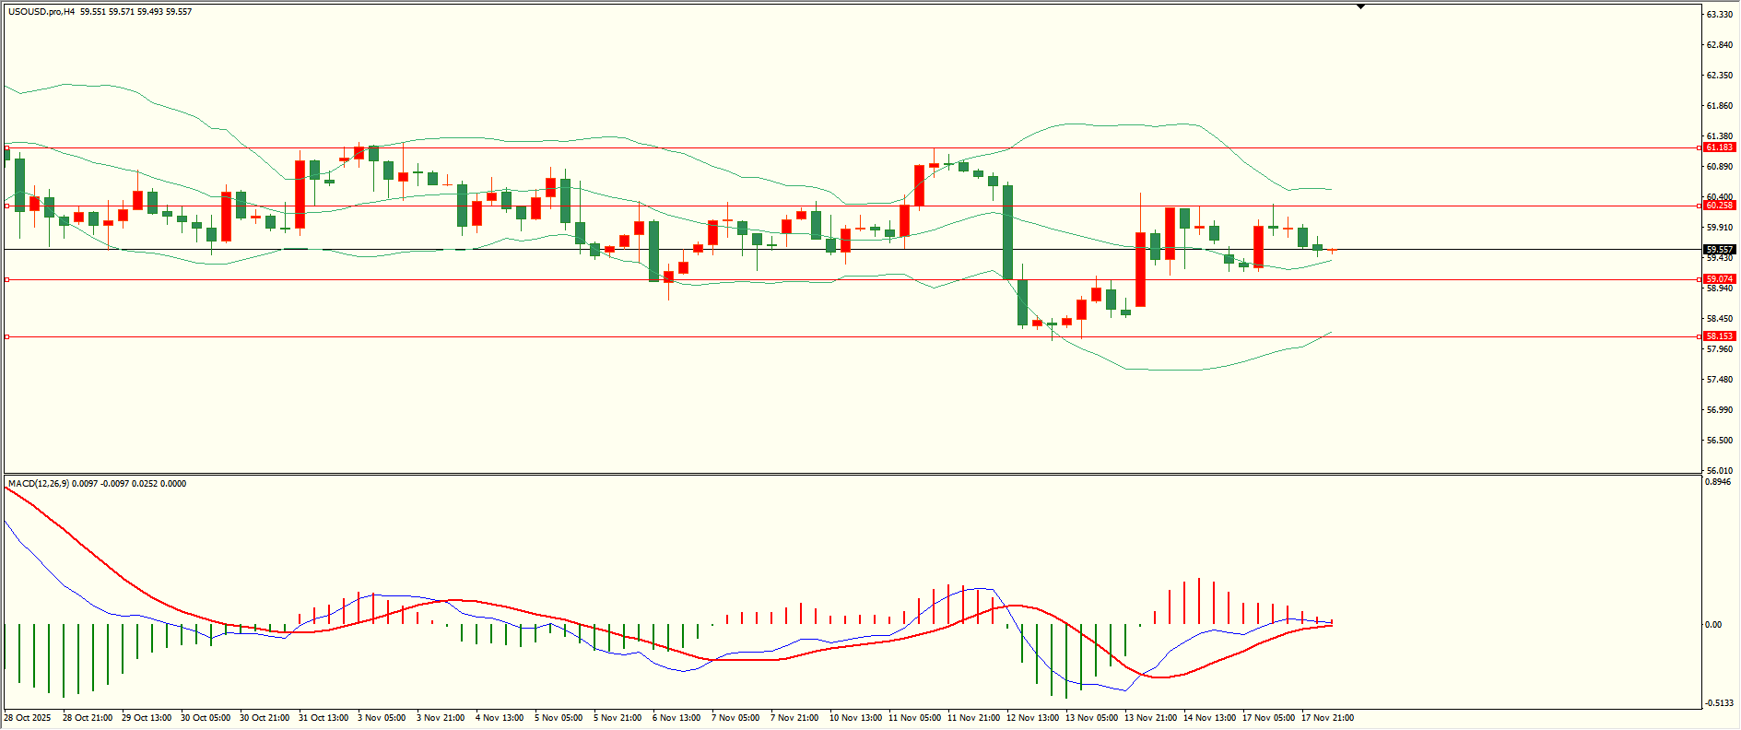Click the 3 Nov 05:00 time label

(x=381, y=718)
